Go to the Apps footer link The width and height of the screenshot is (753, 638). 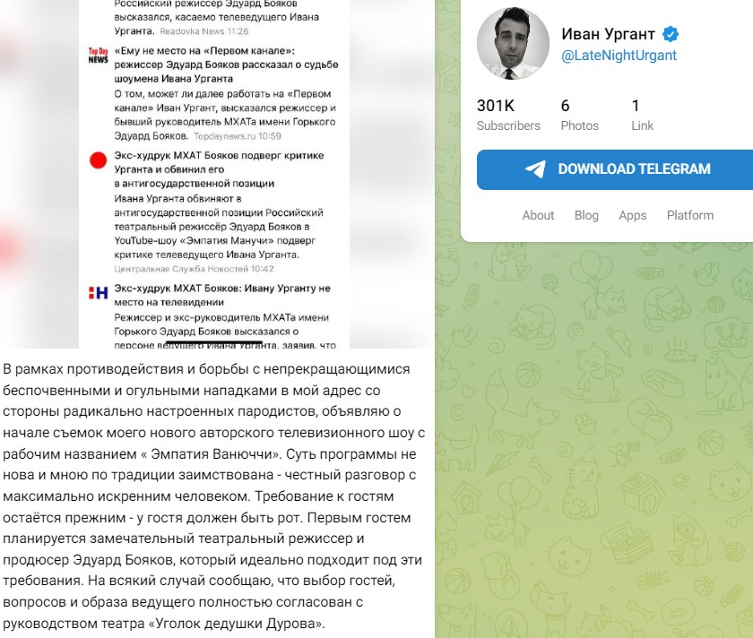[x=633, y=215]
